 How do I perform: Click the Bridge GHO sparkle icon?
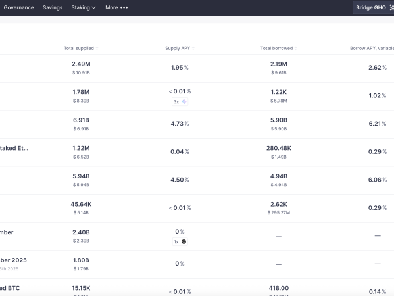click(x=391, y=7)
